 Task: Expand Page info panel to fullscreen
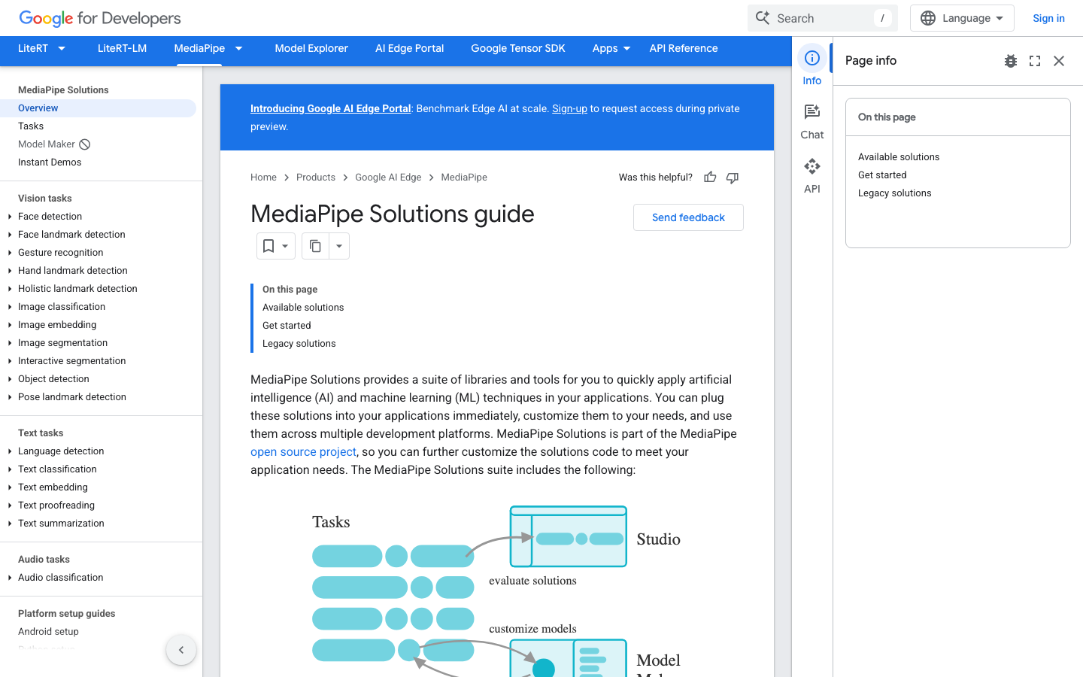click(x=1035, y=61)
